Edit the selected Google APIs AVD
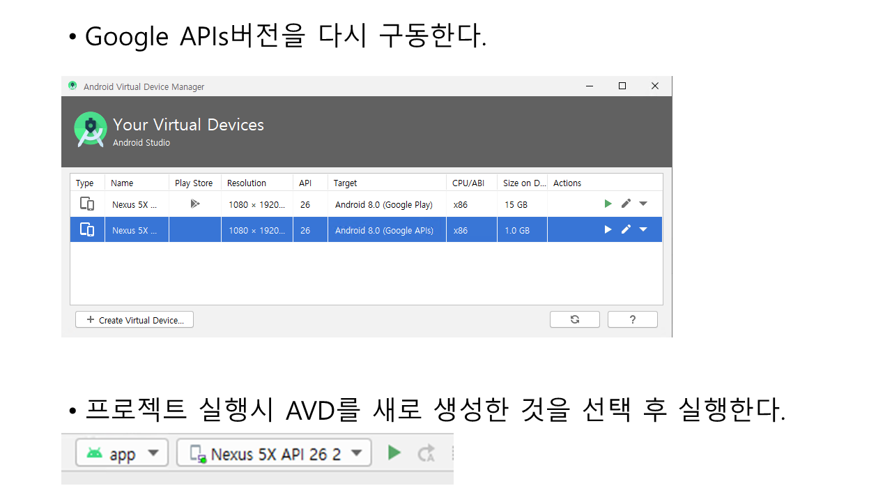892x502 pixels. coord(626,229)
